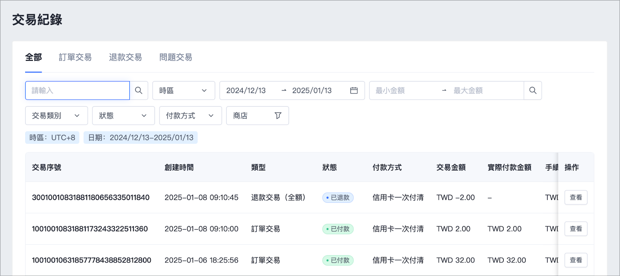Click the search icon beside keyword input

tap(139, 91)
